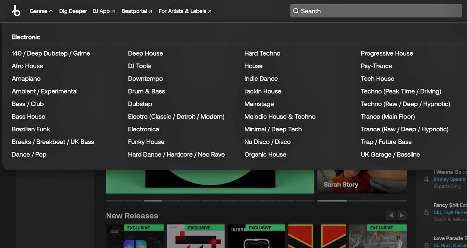Screen dimensions: 467x248
Task: Click inside the Search input field
Action: [x=375, y=11]
